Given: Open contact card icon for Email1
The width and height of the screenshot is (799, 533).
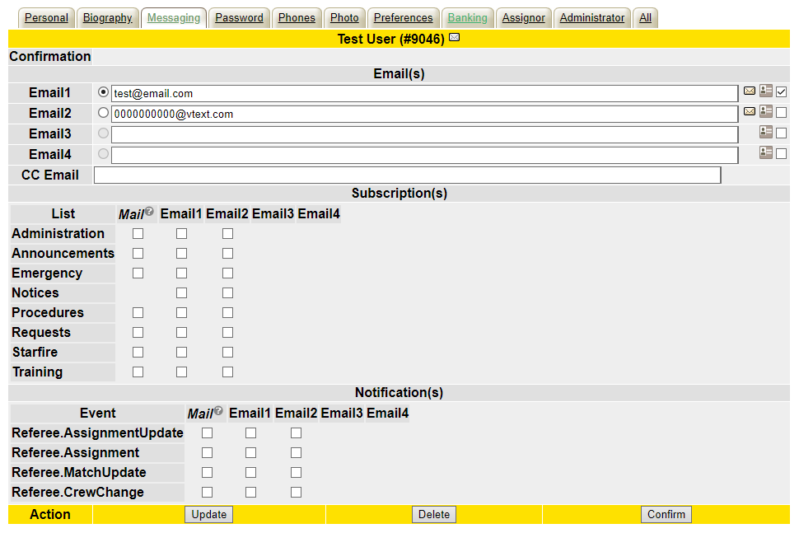Looking at the screenshot, I should (766, 91).
